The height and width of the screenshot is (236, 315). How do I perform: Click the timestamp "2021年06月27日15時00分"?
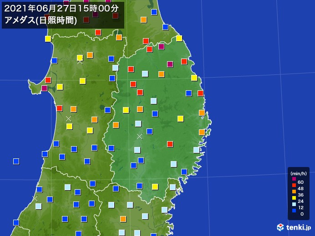[61, 9]
